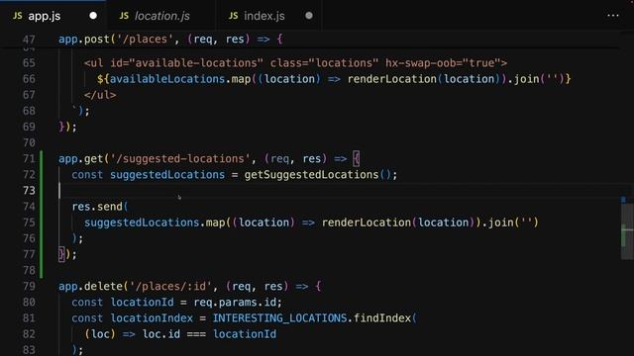
Task: Click 'locationIndex' on line 81
Action: 152,318
